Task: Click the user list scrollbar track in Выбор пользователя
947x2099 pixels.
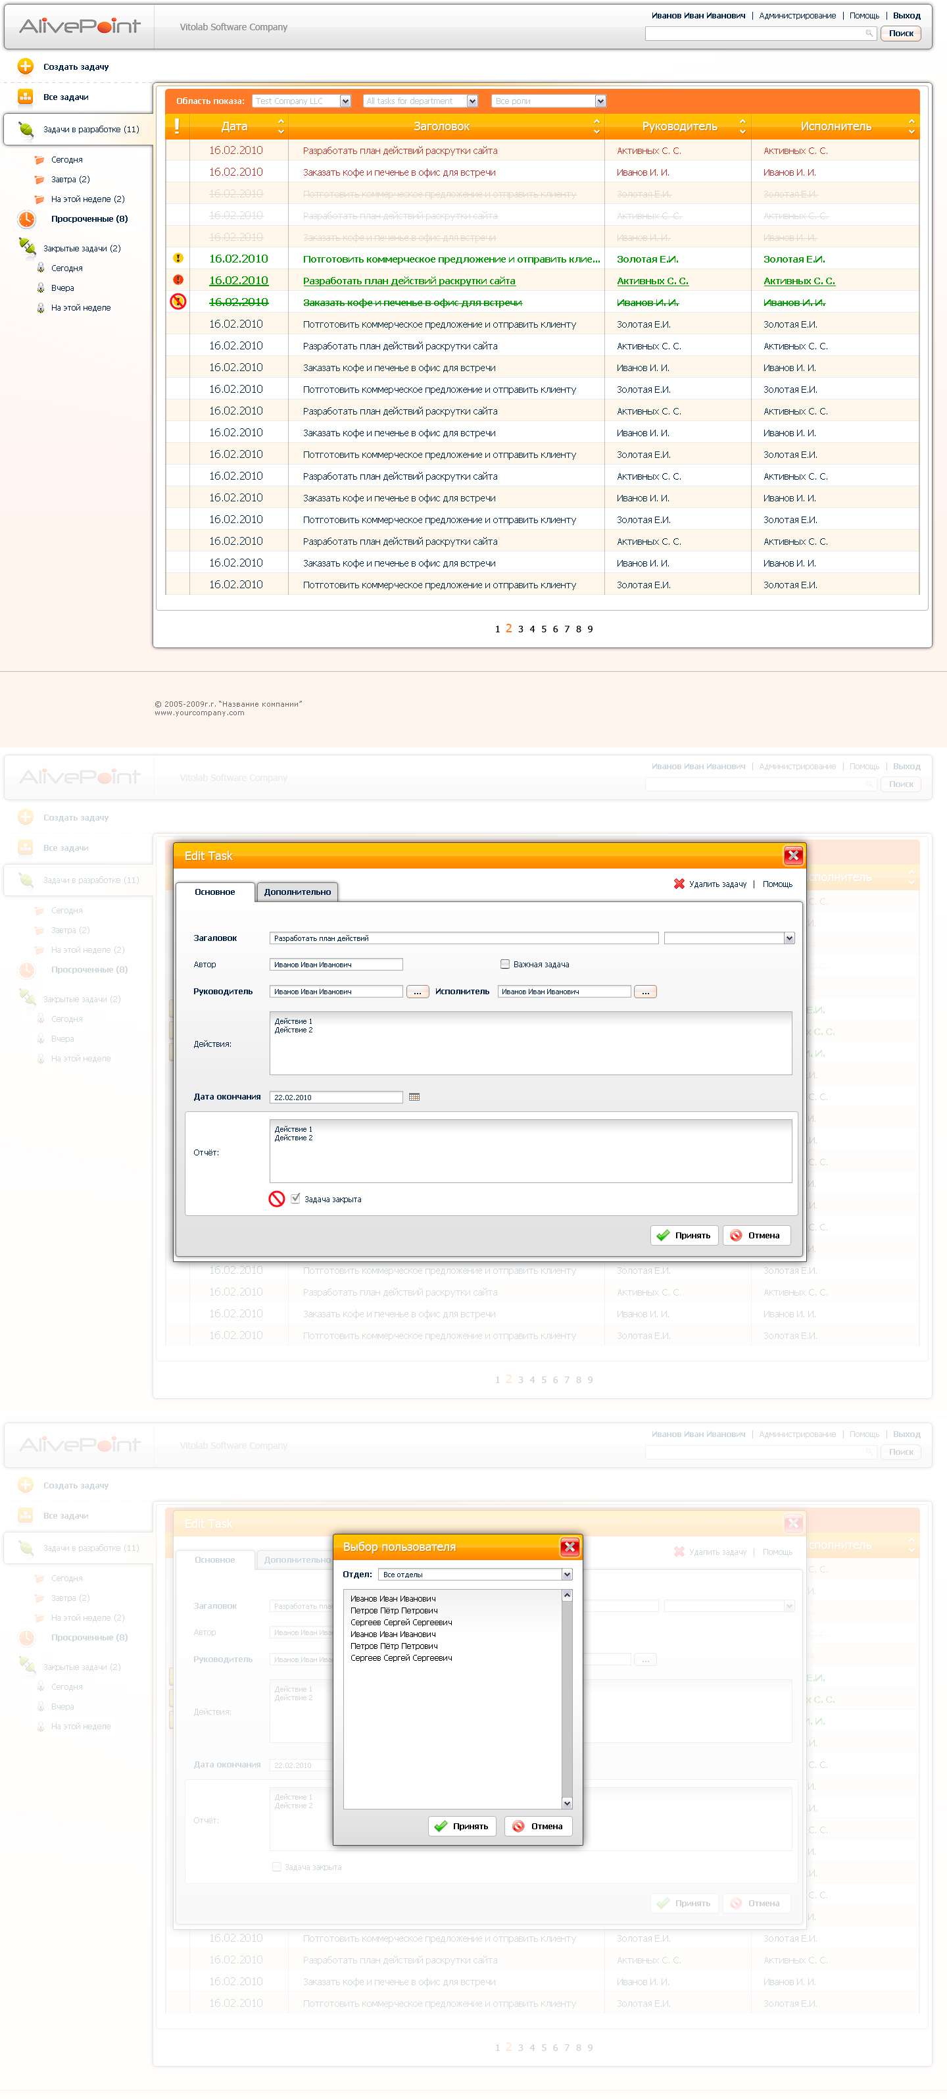Action: pos(568,1699)
